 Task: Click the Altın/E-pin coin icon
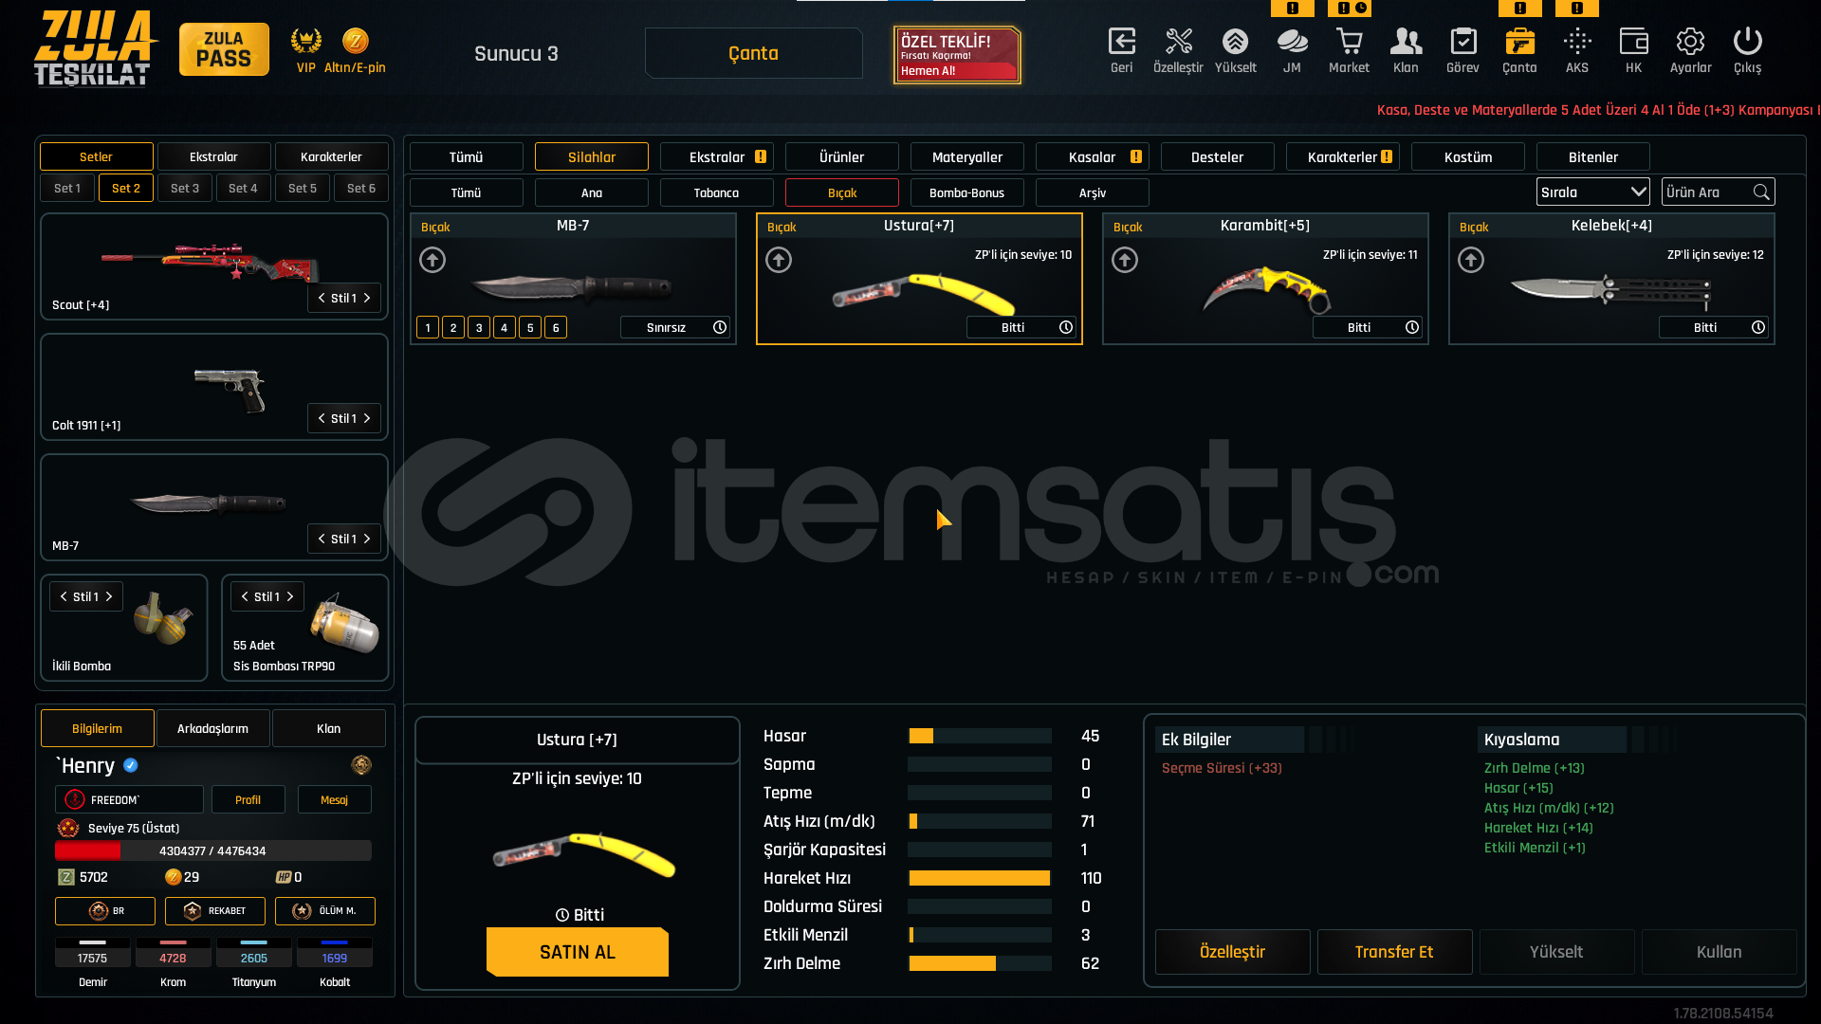click(355, 41)
